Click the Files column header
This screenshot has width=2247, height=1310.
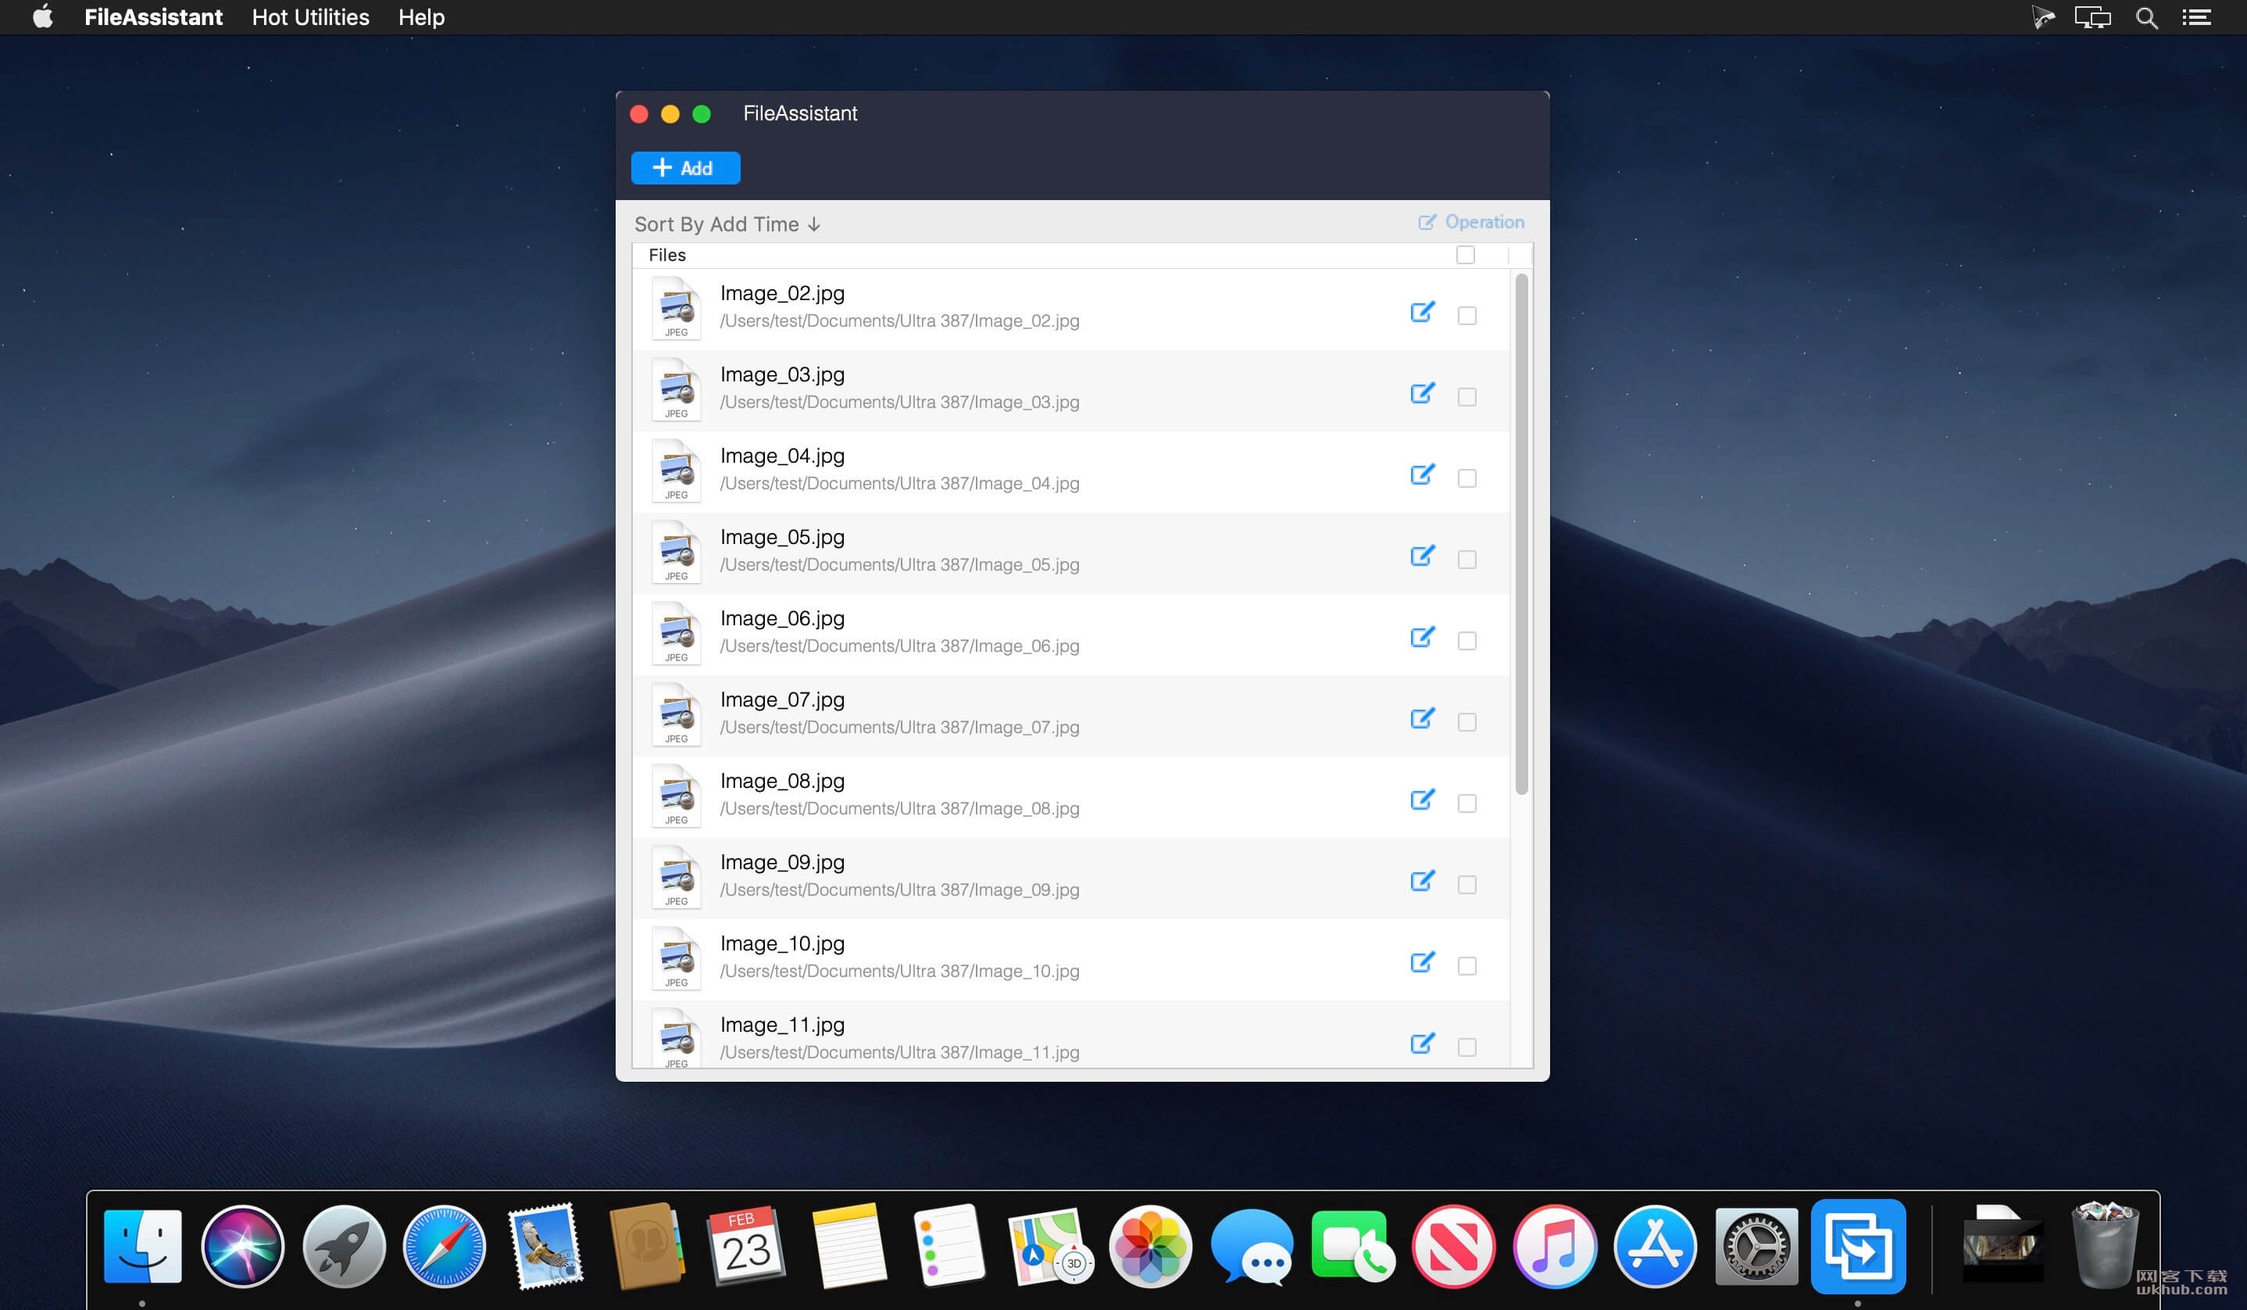click(667, 255)
